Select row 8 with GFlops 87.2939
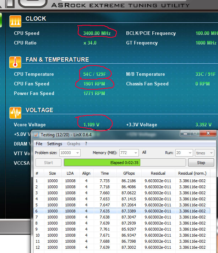The height and width of the screenshot is (253, 218). pos(122,223)
